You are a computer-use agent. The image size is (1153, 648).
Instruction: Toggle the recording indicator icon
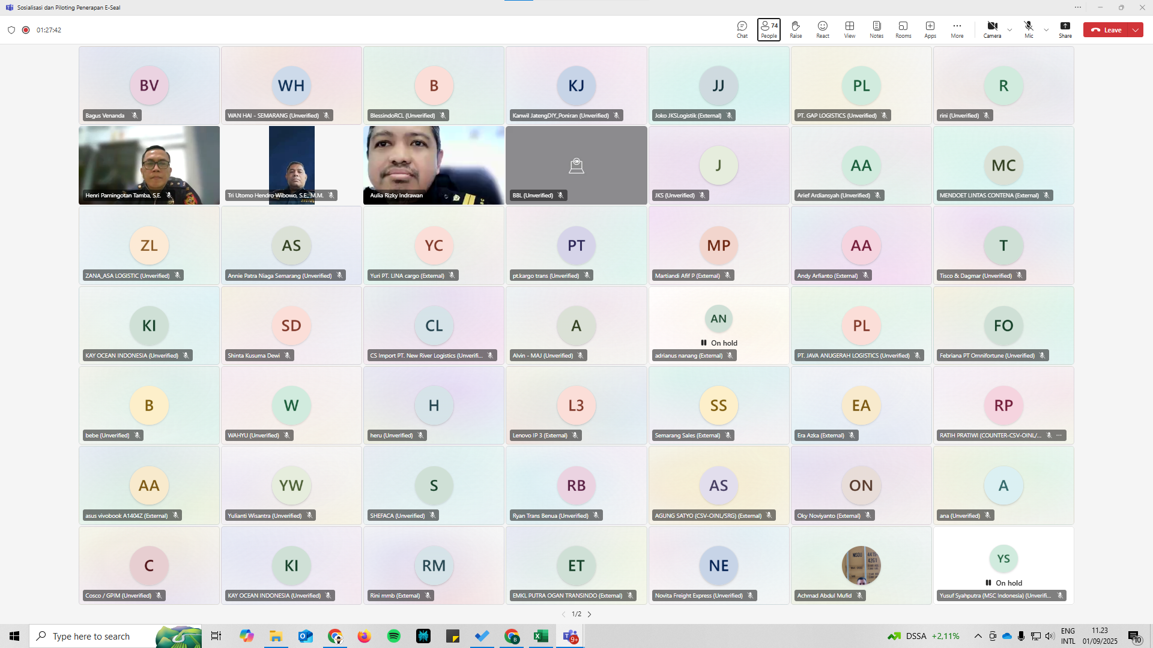click(x=26, y=30)
